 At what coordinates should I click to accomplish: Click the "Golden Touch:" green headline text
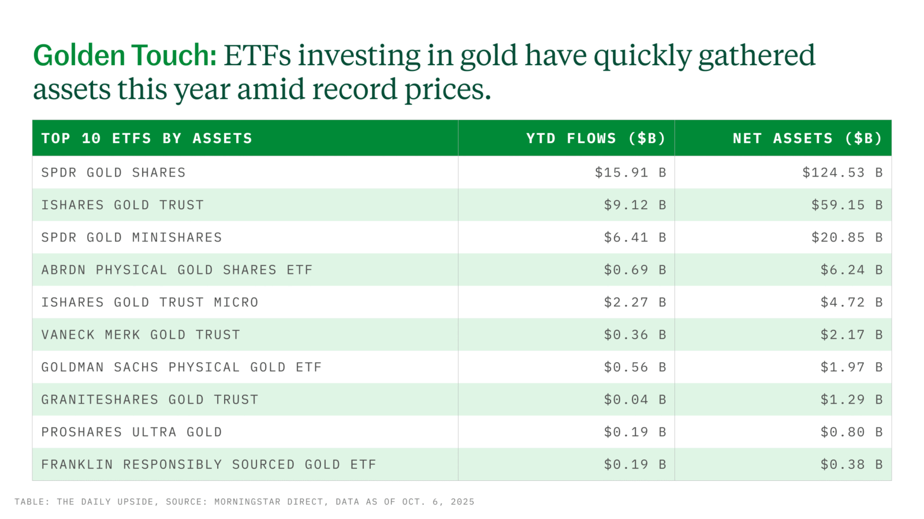tap(125, 56)
